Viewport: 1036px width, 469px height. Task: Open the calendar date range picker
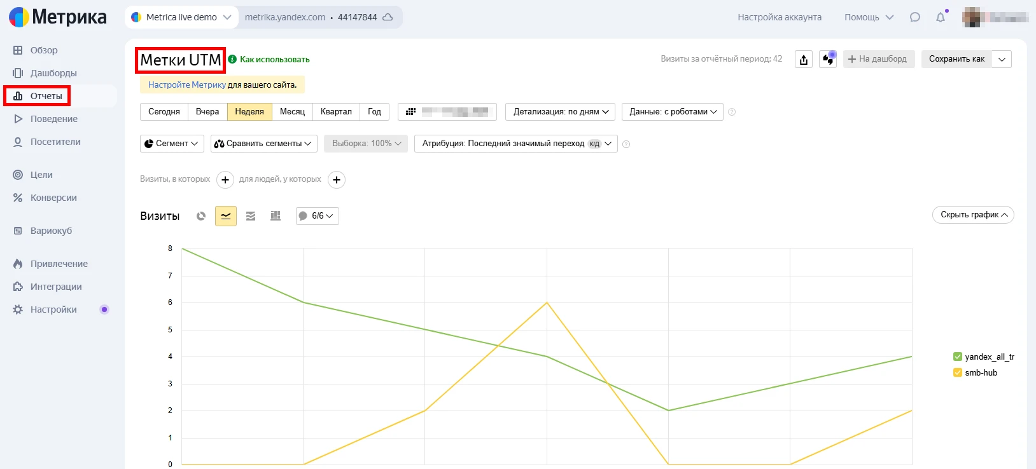pos(447,112)
